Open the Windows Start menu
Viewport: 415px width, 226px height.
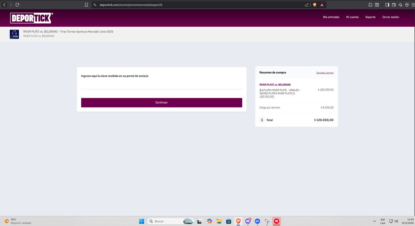(x=142, y=221)
